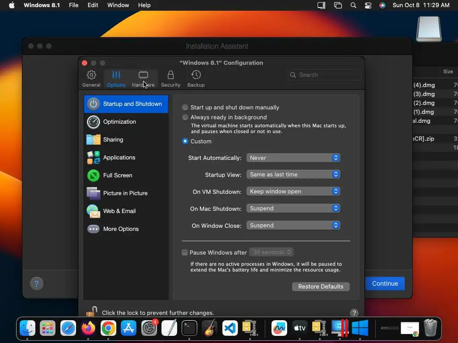Open Picture in Picture settings

(x=126, y=193)
